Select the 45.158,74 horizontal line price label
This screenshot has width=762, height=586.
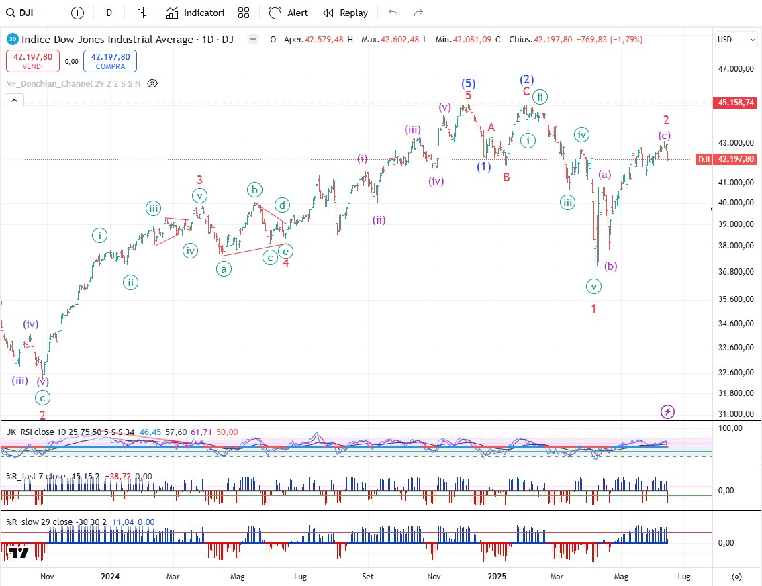[736, 103]
